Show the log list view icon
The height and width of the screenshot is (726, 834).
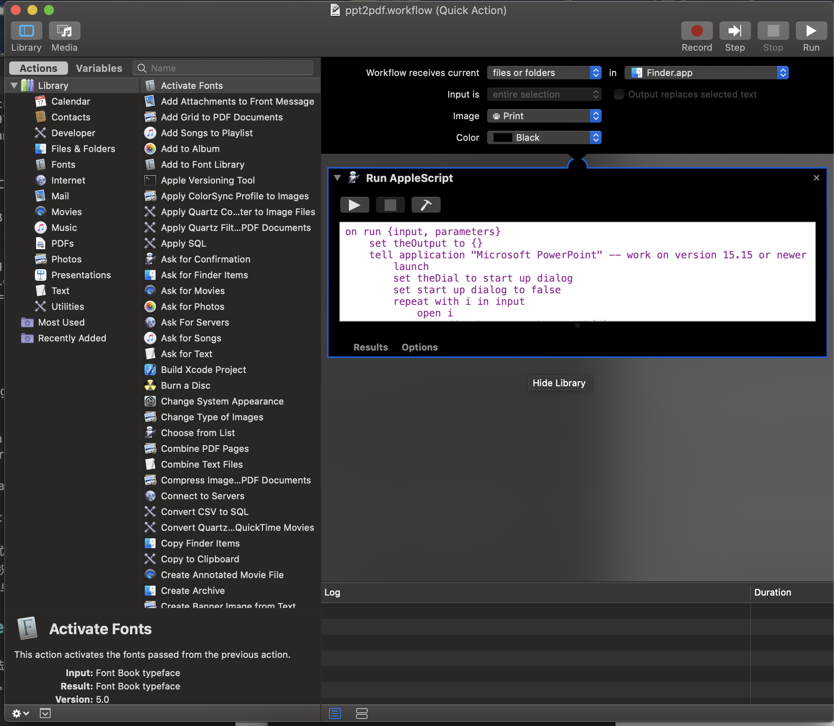click(x=335, y=713)
